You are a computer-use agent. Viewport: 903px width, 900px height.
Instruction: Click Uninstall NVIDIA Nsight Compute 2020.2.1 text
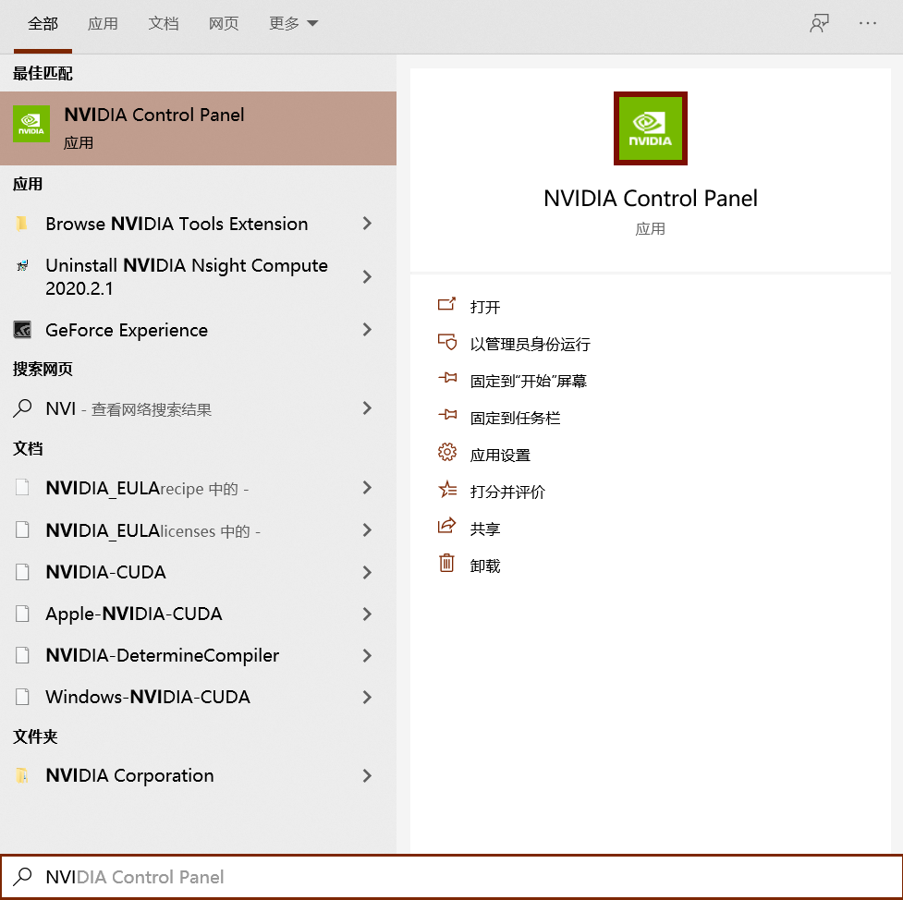coord(187,277)
